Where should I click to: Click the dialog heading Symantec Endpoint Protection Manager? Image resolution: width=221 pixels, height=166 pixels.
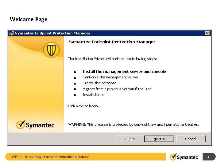[x=112, y=42]
